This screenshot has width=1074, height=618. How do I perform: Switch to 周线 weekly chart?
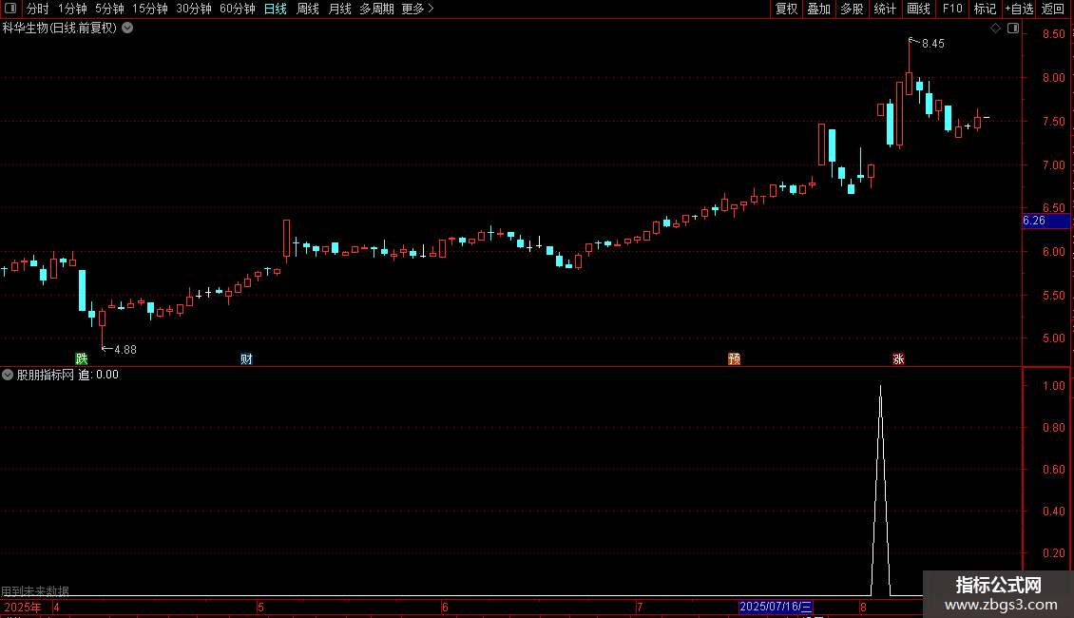308,9
